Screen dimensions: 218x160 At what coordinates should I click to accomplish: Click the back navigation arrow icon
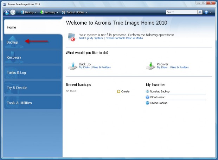(7, 12)
